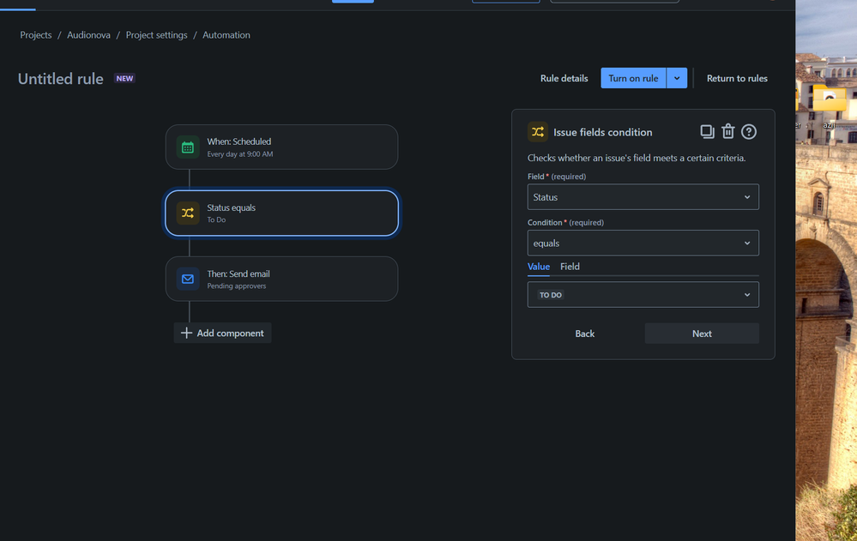Delete the condition with the trash icon
The width and height of the screenshot is (857, 541).
tap(728, 132)
